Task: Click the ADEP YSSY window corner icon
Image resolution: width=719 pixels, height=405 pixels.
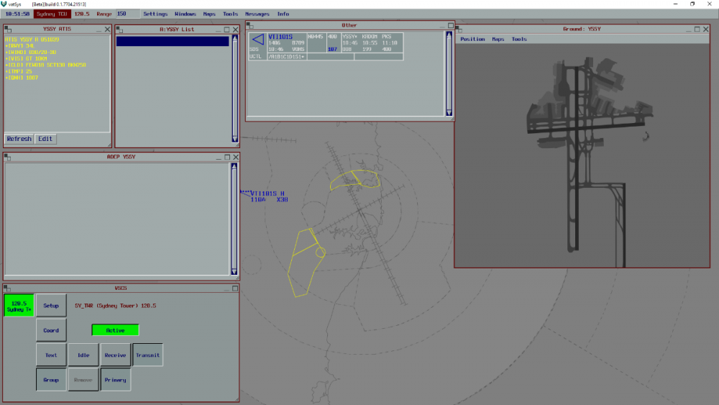Action: pyautogui.click(x=6, y=157)
